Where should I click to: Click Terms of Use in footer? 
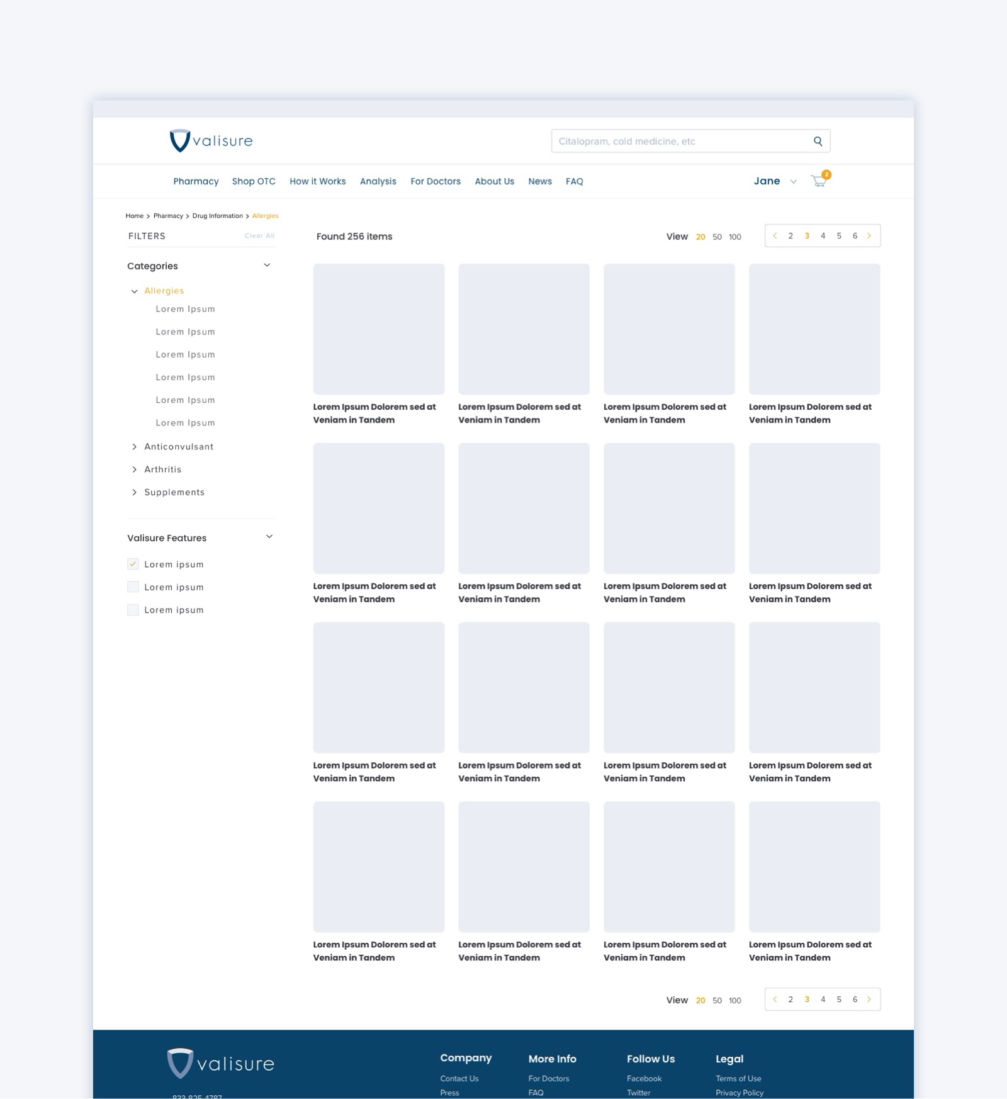coord(738,1078)
